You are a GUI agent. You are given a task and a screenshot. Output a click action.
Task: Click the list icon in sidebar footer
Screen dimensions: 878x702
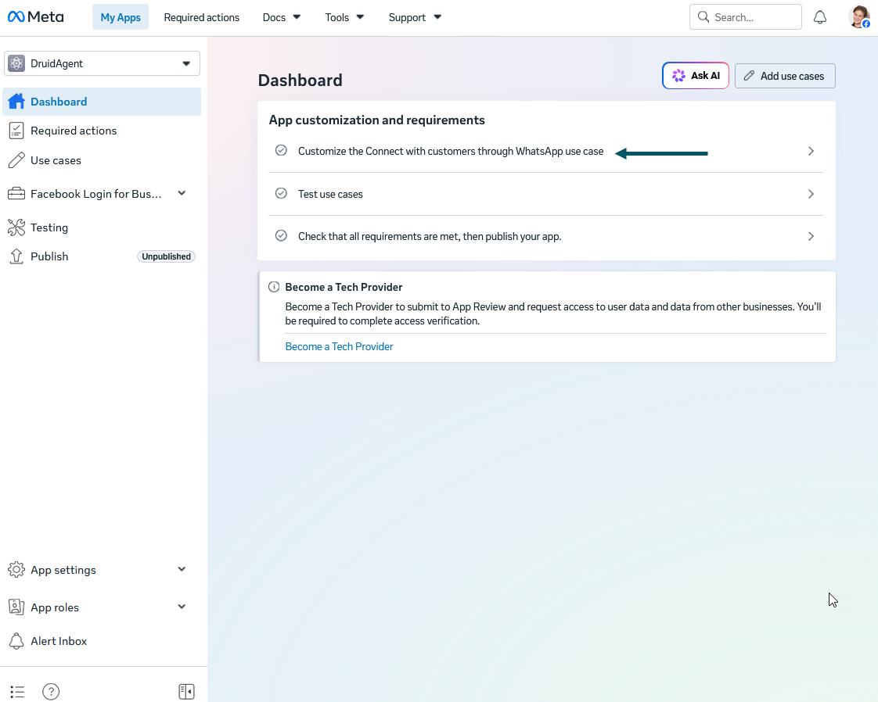[x=17, y=692]
